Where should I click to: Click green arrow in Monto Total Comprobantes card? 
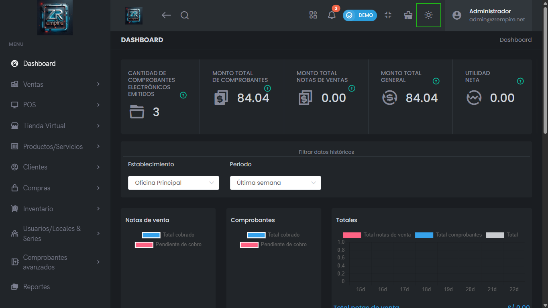(268, 88)
